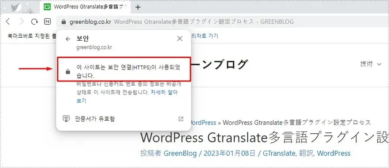The image size is (389, 168).
Task: Open the 翻訳 category link
Action: (x=306, y=153)
